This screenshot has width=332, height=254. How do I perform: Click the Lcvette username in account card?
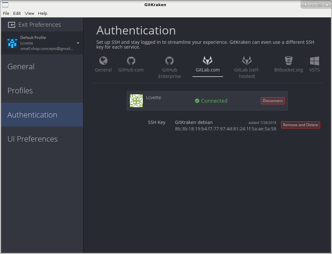pos(153,98)
